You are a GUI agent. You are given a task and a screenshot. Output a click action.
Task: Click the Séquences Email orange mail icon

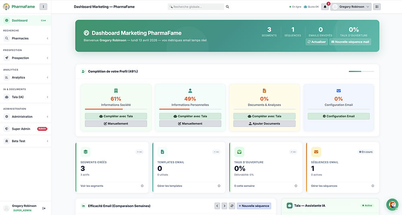(316, 152)
